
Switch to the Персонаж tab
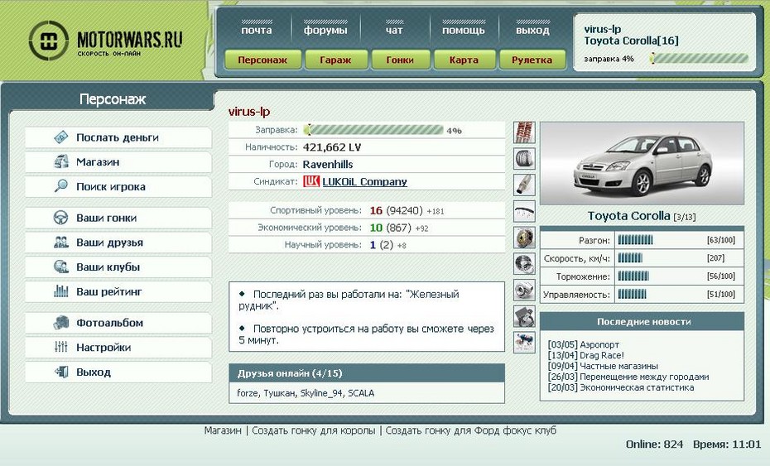pos(262,60)
